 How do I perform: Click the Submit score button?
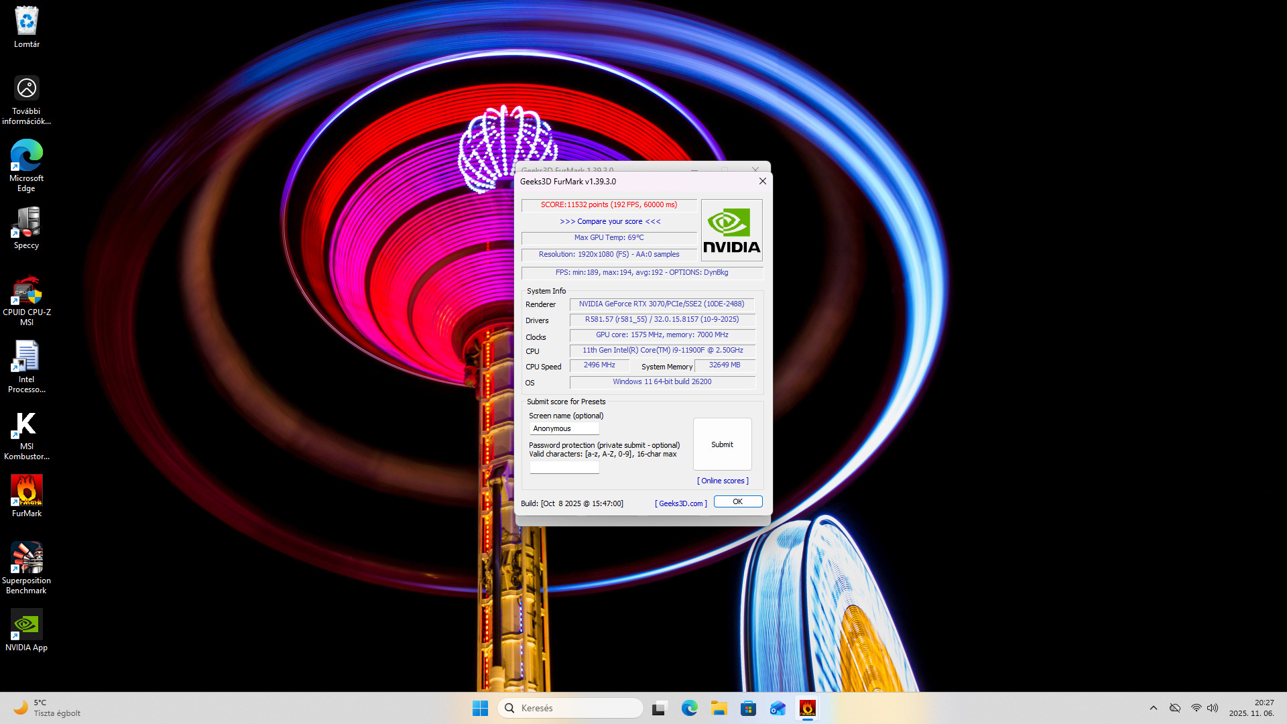coord(722,444)
